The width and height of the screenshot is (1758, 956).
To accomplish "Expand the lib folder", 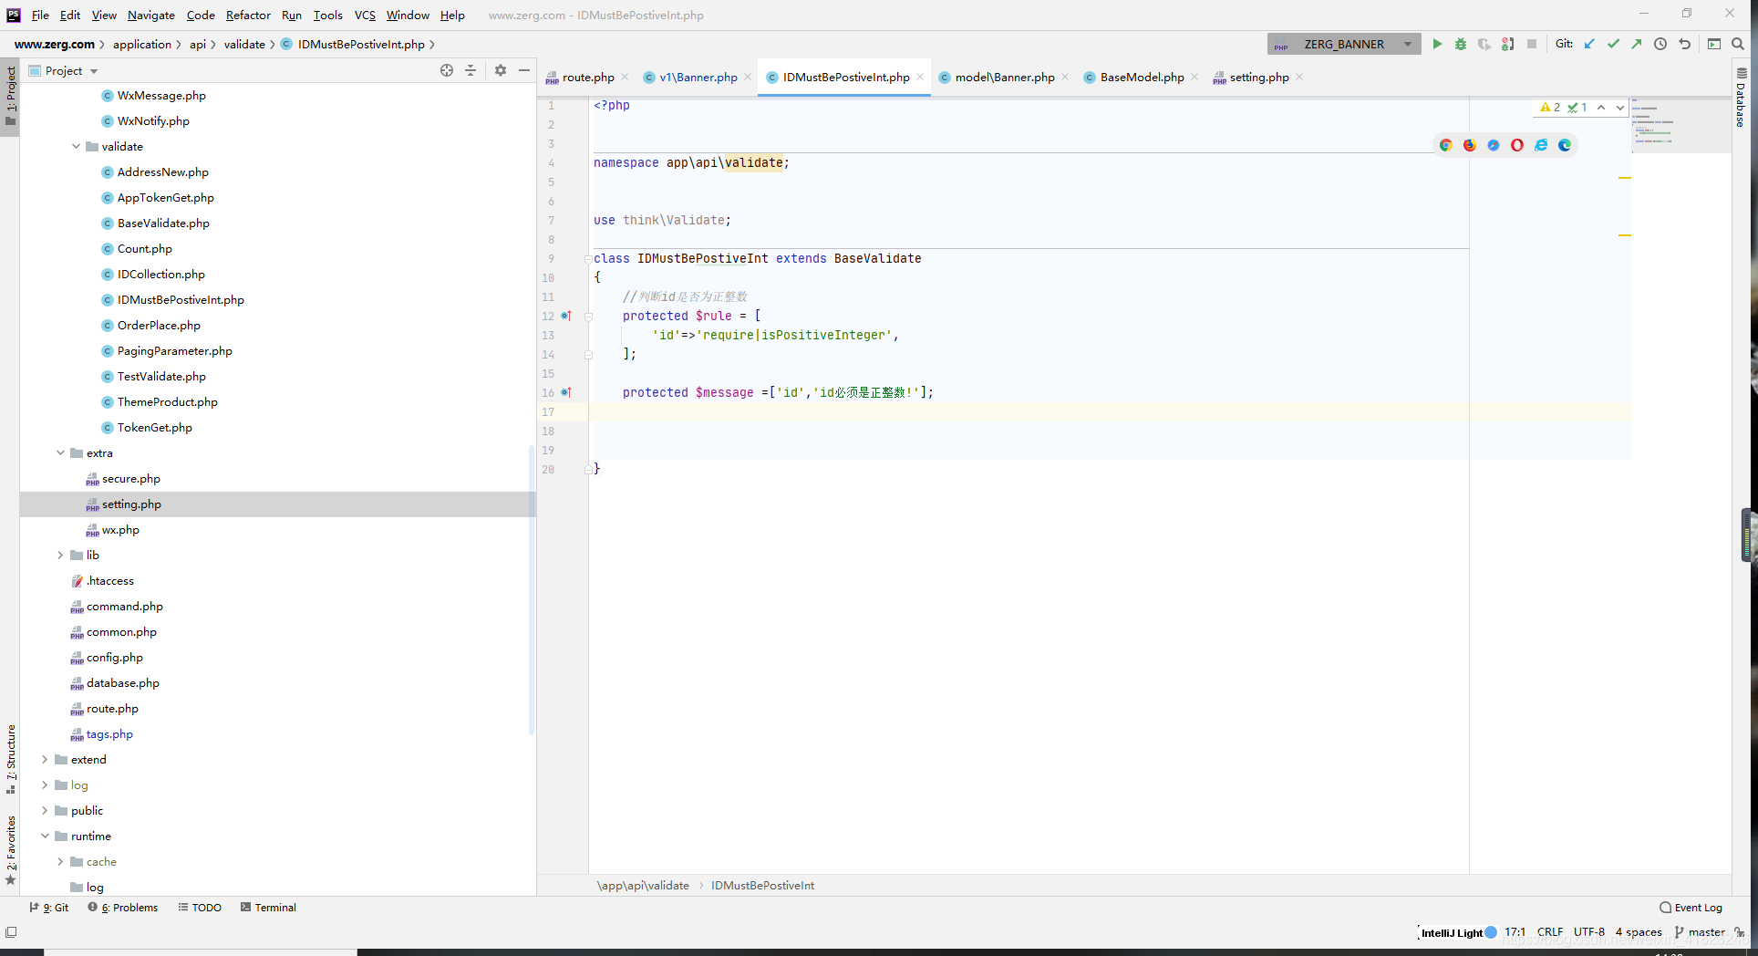I will point(61,555).
